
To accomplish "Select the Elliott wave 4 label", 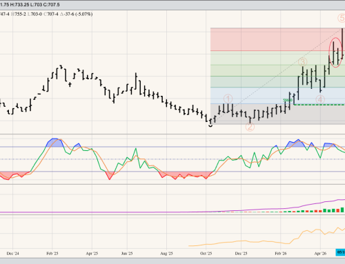I will [320, 99].
